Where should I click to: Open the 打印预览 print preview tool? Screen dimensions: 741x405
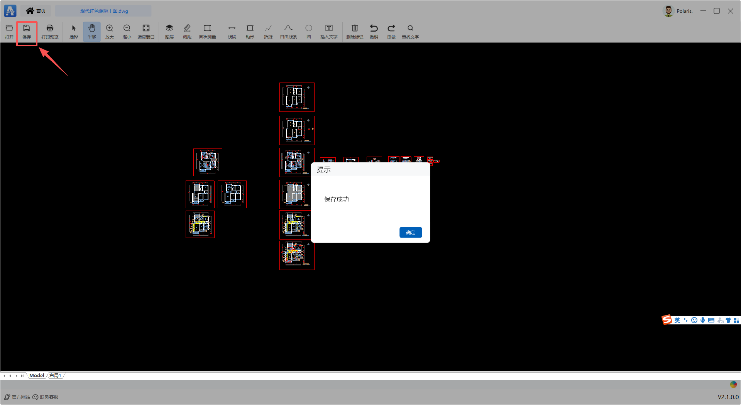click(x=50, y=31)
